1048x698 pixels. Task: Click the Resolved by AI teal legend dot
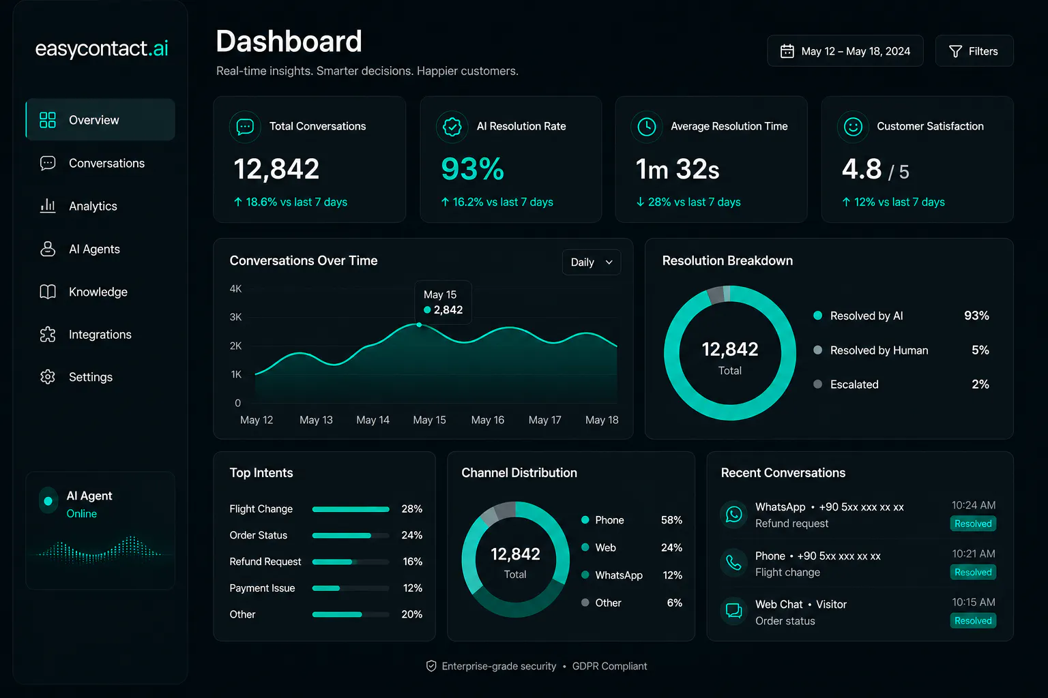click(x=817, y=316)
